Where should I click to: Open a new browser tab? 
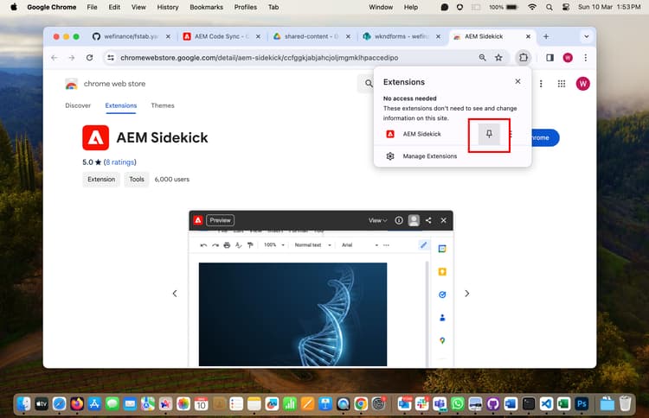coord(546,36)
